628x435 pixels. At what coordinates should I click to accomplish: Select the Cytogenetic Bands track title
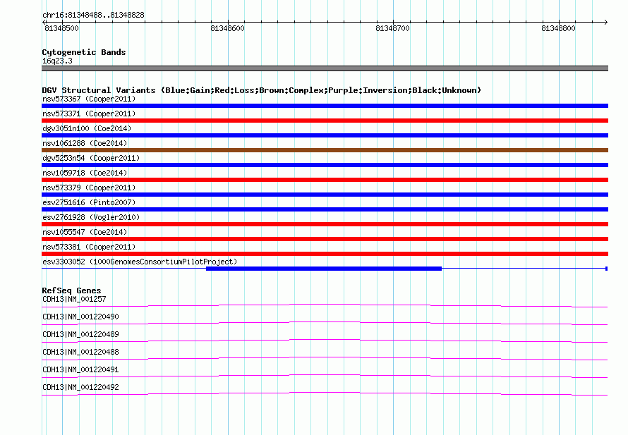point(84,52)
